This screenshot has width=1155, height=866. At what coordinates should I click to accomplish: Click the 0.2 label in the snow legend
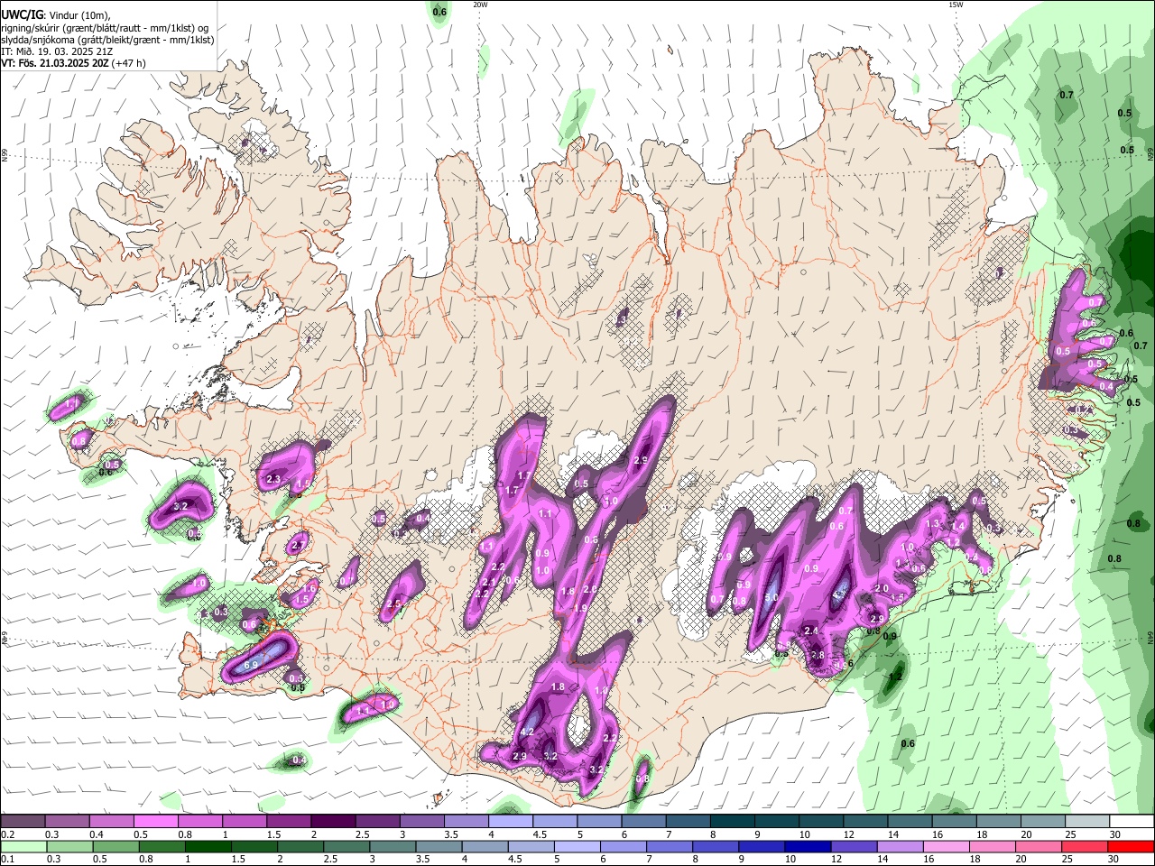pos(8,834)
